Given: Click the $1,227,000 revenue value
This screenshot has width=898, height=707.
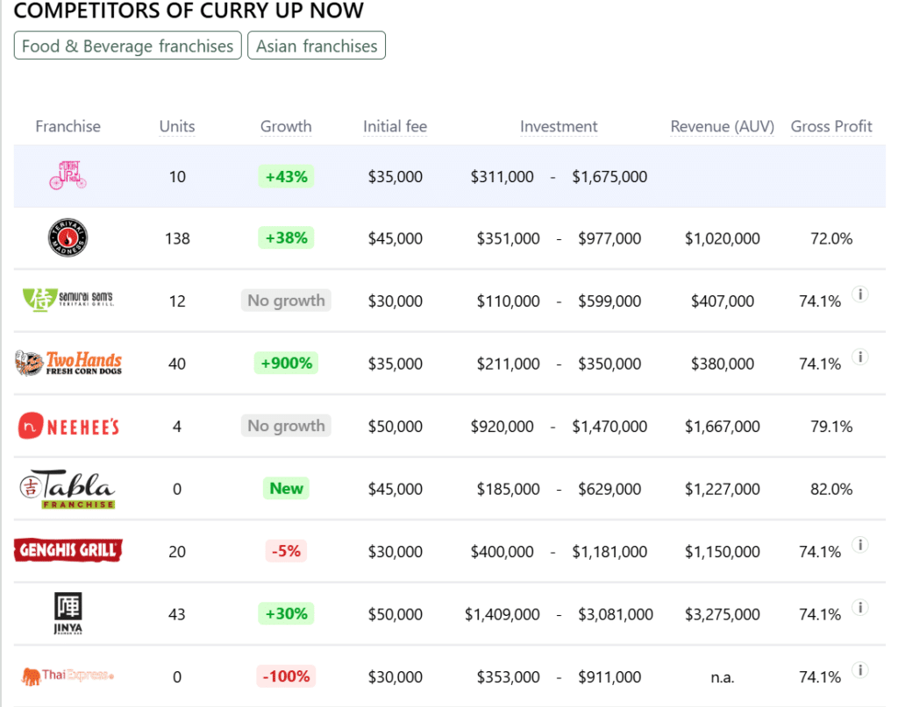Looking at the screenshot, I should coord(723,489).
